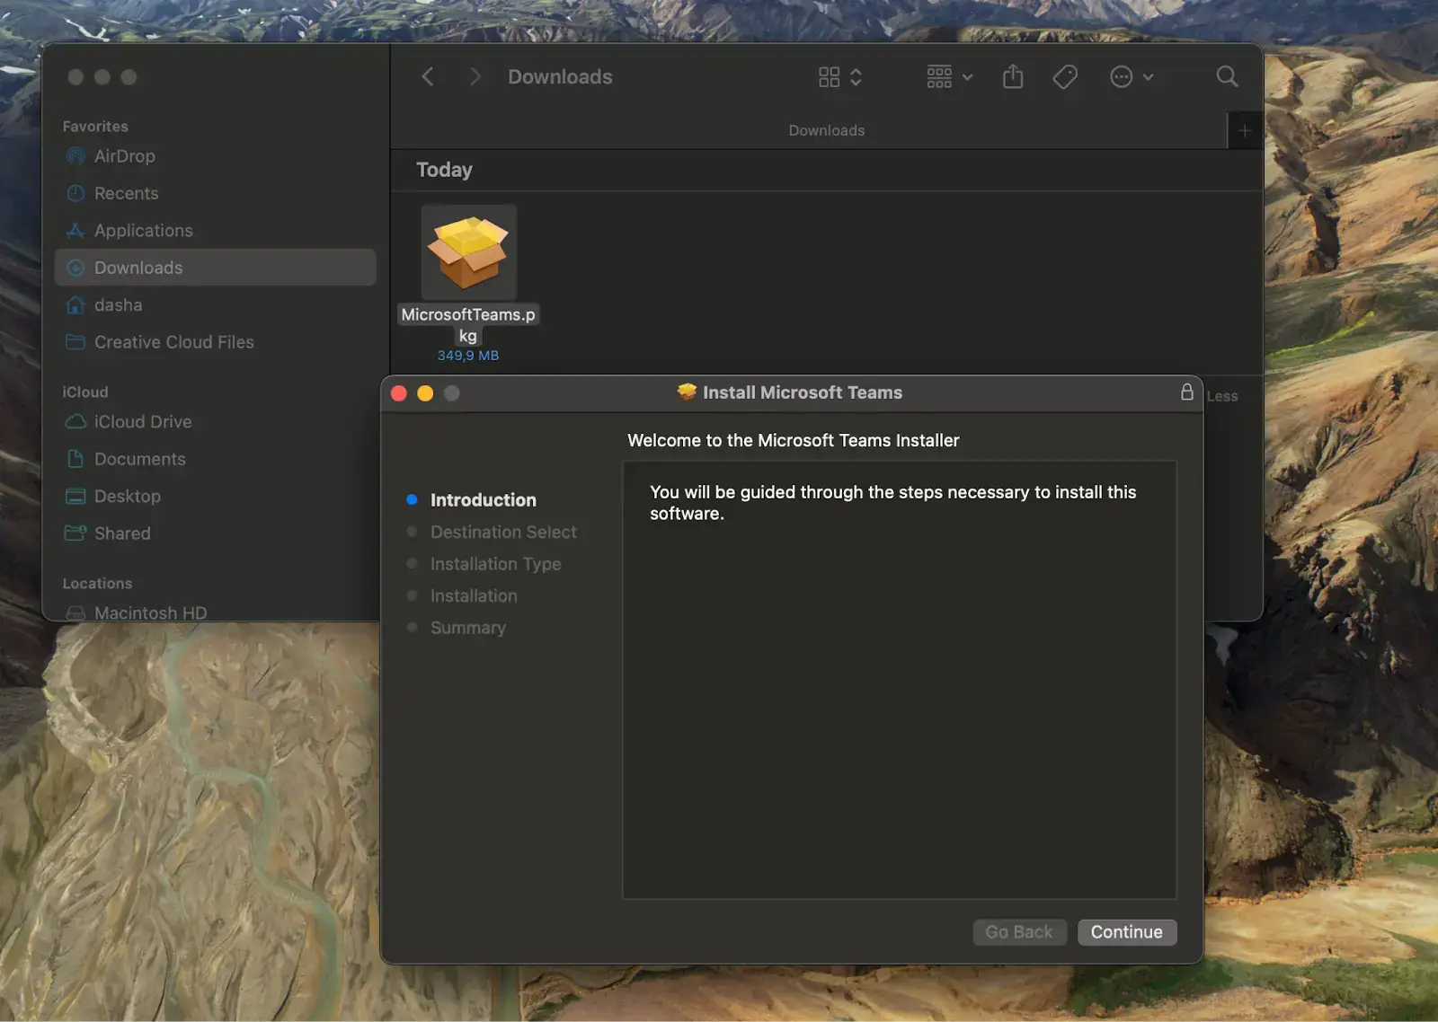The height and width of the screenshot is (1022, 1438).
Task: Click Continue in the Teams installer
Action: click(x=1126, y=932)
